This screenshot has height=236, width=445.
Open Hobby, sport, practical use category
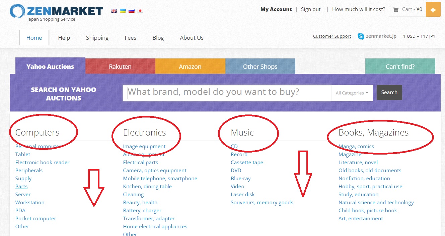[x=370, y=187]
